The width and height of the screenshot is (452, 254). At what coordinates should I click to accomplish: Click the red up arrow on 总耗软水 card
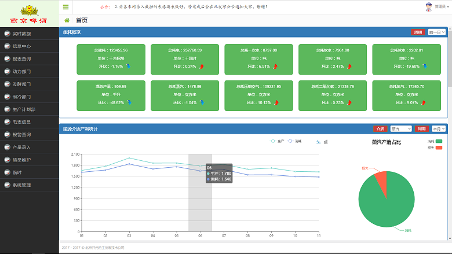349,67
